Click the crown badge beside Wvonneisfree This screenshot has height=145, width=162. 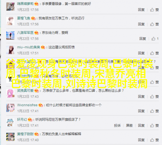point(40,105)
